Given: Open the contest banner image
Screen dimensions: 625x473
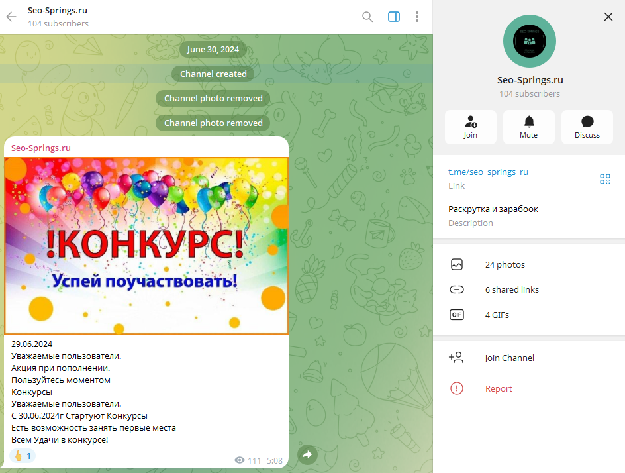Looking at the screenshot, I should click(146, 245).
